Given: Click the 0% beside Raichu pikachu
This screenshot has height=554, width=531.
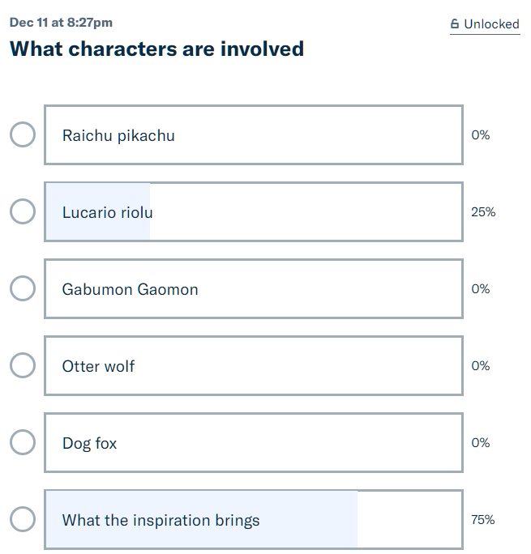Looking at the screenshot, I should click(481, 135).
